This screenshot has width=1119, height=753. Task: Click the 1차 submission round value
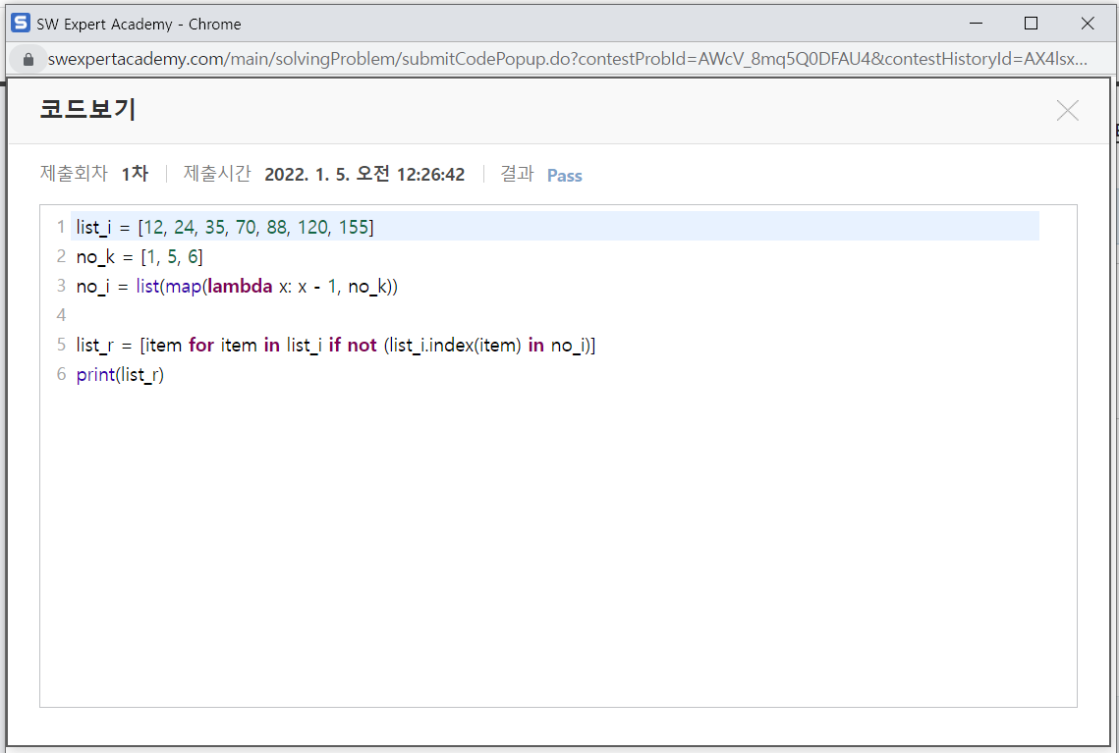135,174
